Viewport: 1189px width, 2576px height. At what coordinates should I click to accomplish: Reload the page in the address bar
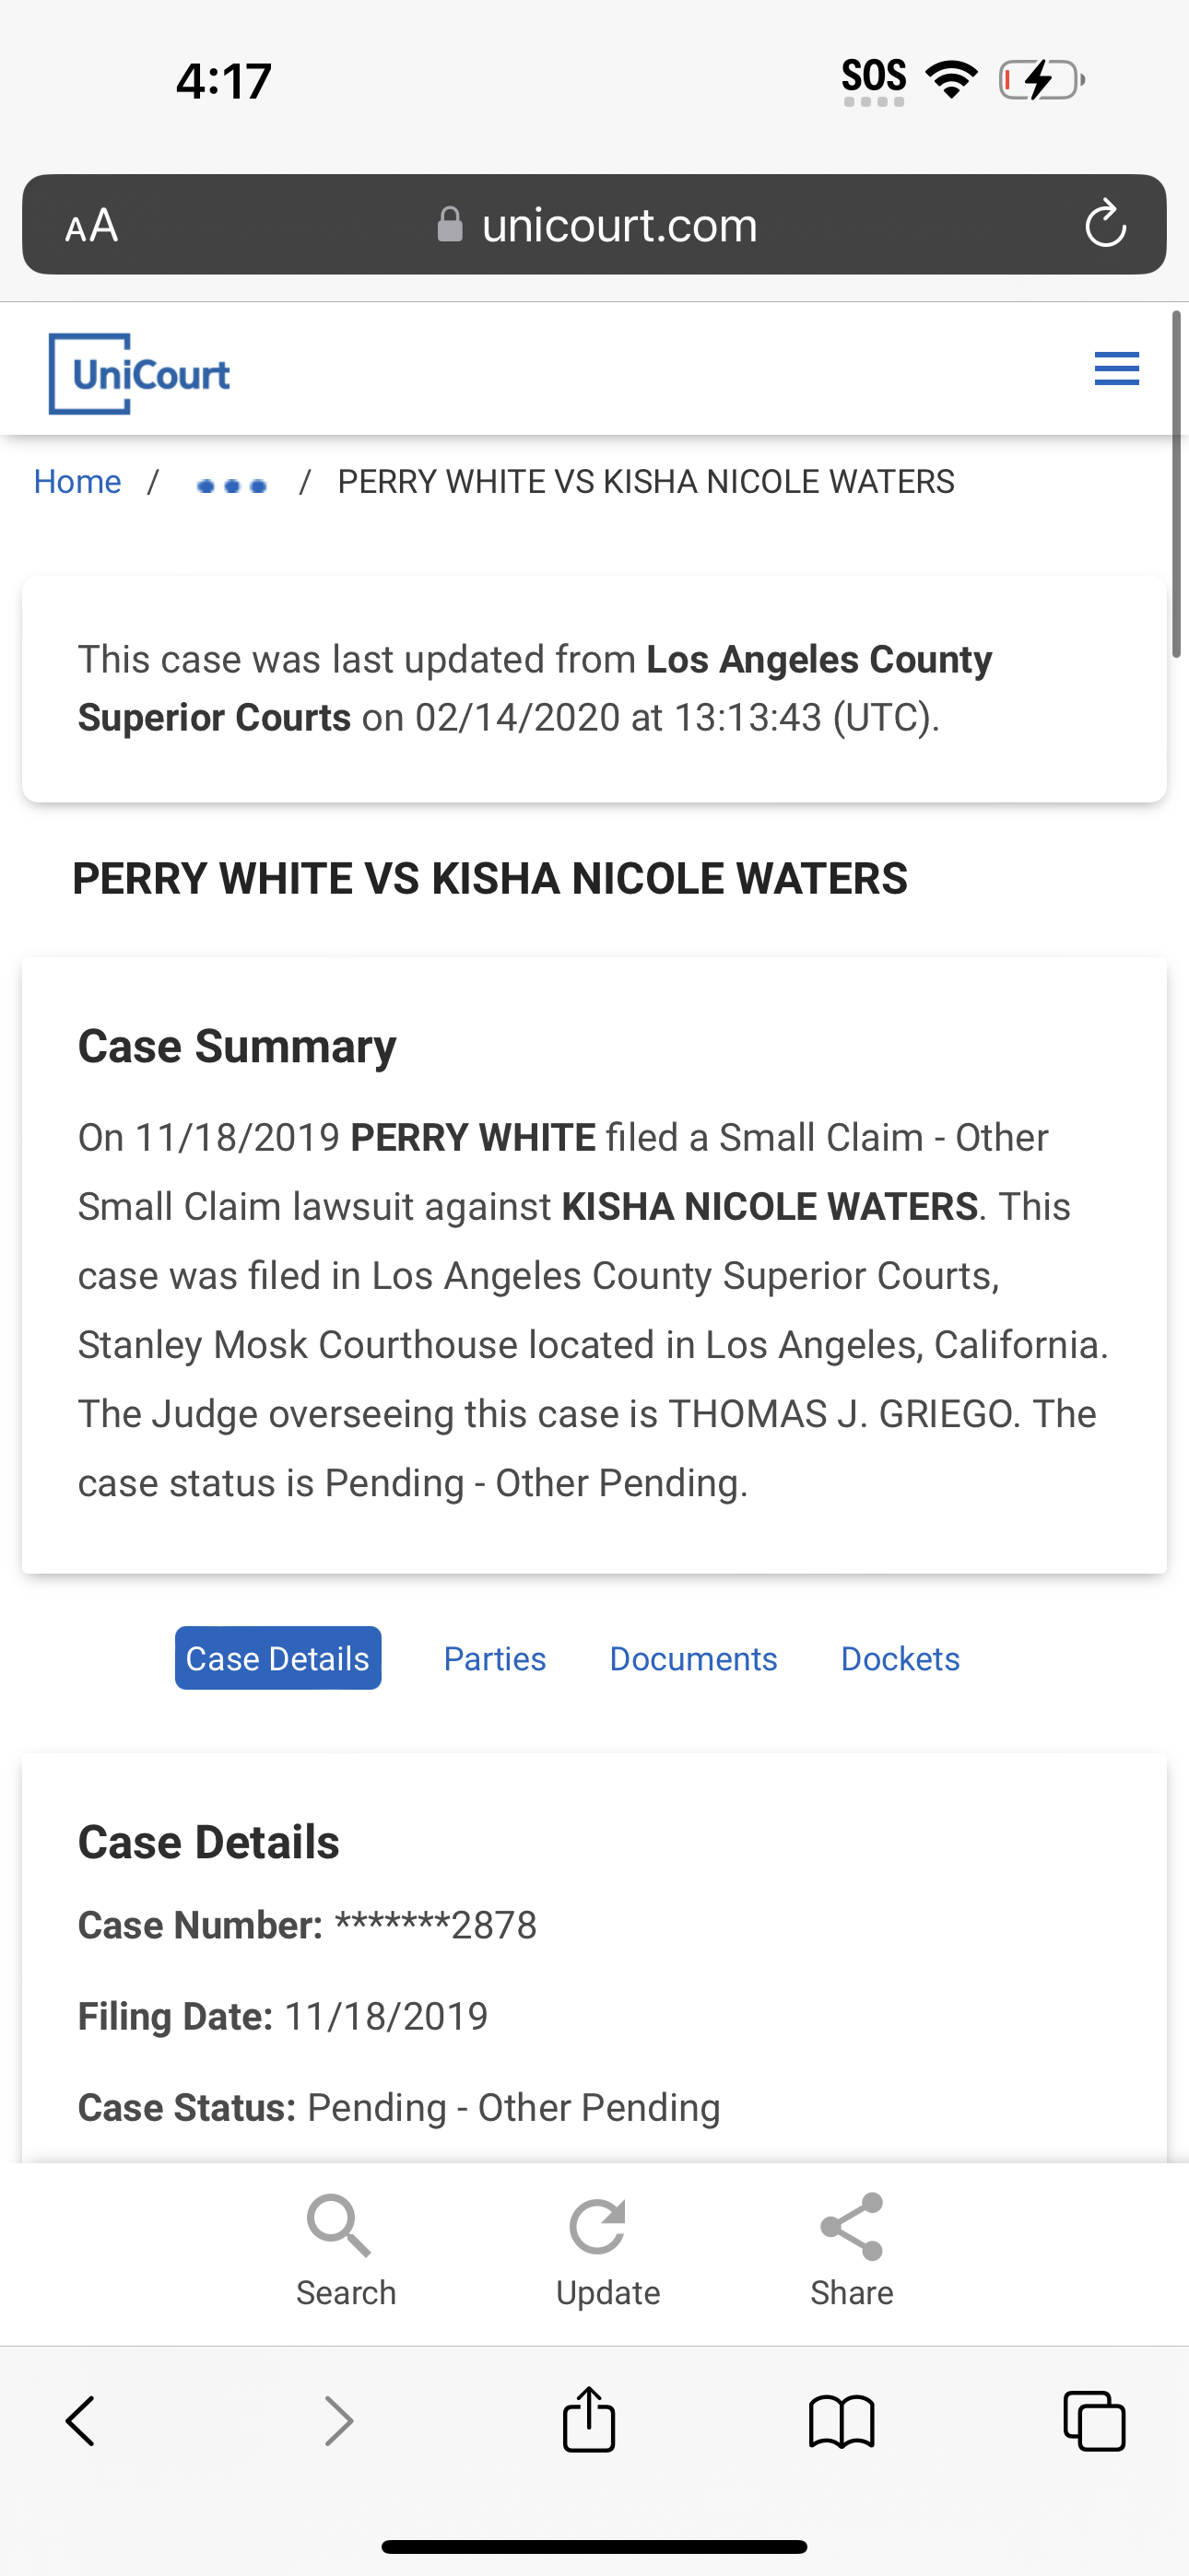tap(1105, 224)
